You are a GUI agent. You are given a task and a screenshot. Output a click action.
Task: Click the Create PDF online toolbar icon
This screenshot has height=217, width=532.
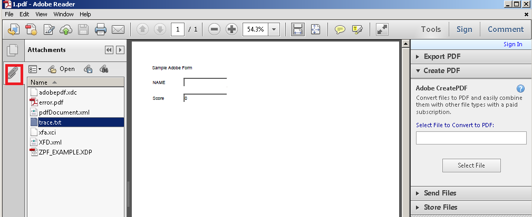pos(31,29)
